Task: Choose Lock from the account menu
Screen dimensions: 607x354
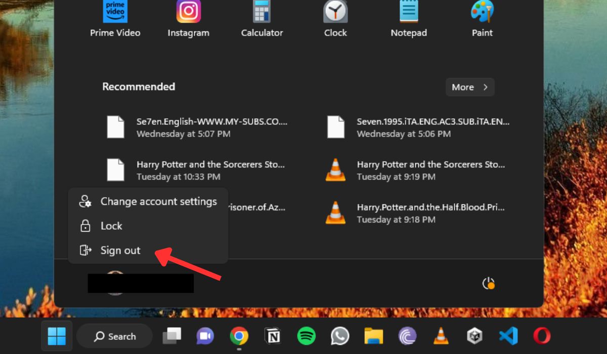Action: coord(112,226)
